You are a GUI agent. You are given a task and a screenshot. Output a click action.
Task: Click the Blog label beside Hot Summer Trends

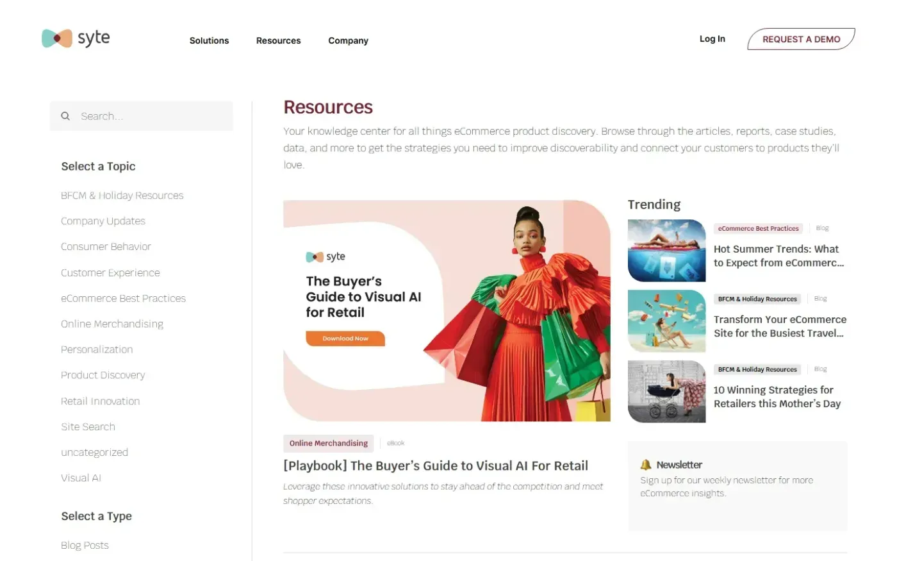(822, 228)
